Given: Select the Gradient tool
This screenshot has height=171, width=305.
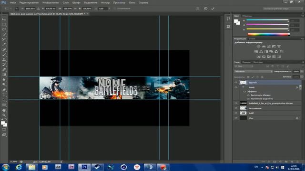Looking at the screenshot, I should [x=4, y=75].
